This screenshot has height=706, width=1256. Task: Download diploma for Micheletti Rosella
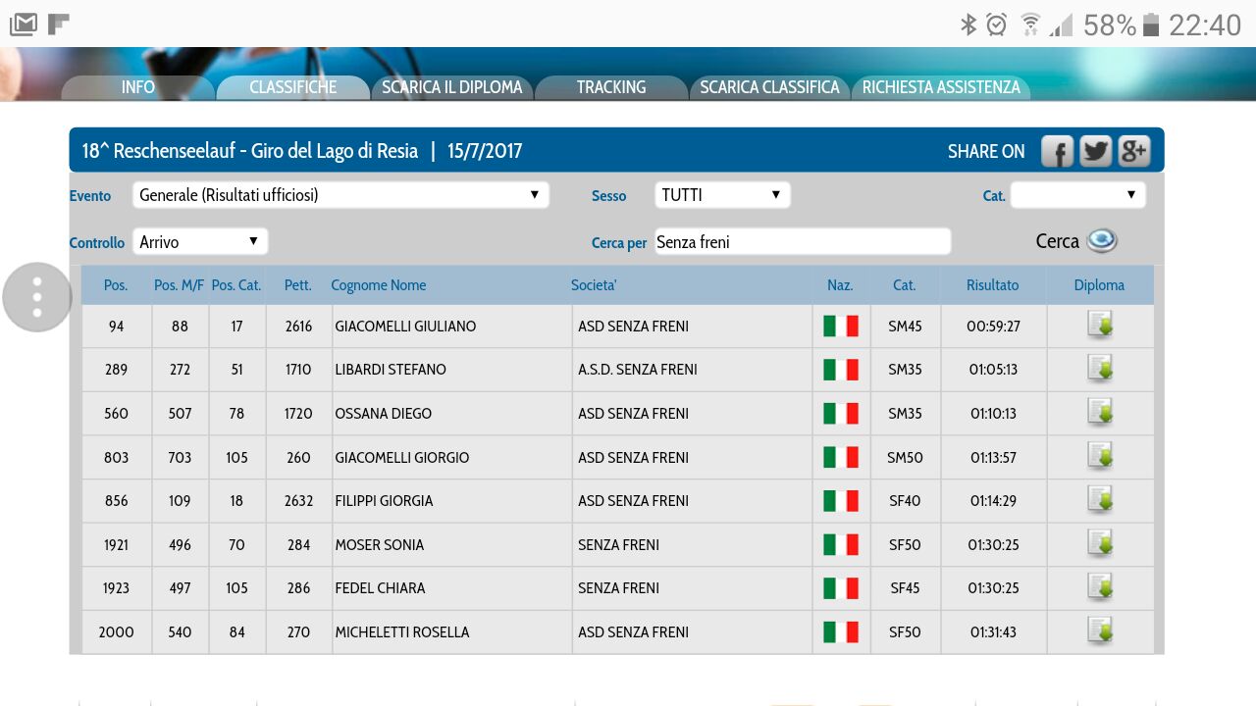(1100, 631)
